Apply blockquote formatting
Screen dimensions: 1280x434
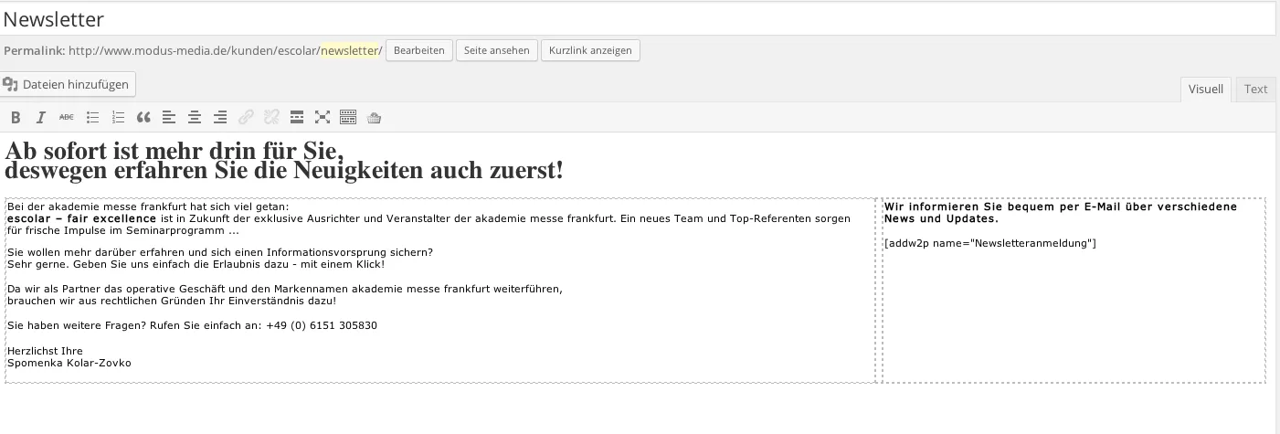(x=143, y=117)
